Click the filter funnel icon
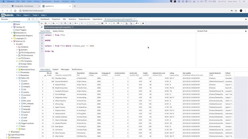This screenshot has width=248, height=139. tap(82, 23)
